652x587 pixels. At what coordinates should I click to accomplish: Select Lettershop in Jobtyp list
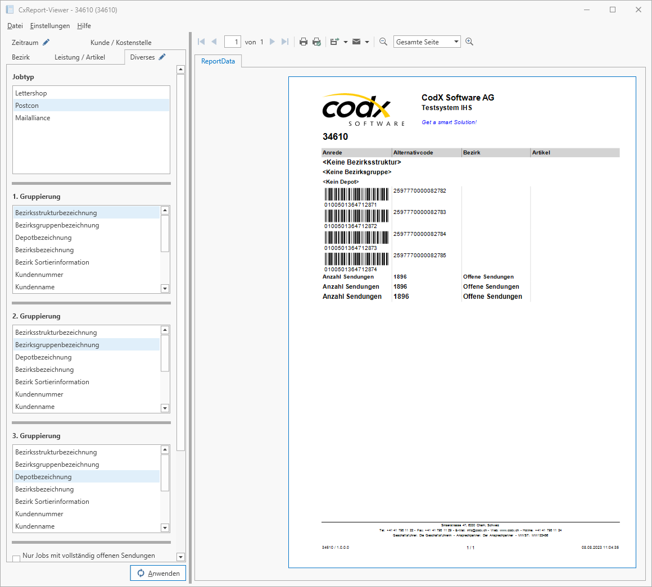pyautogui.click(x=91, y=93)
